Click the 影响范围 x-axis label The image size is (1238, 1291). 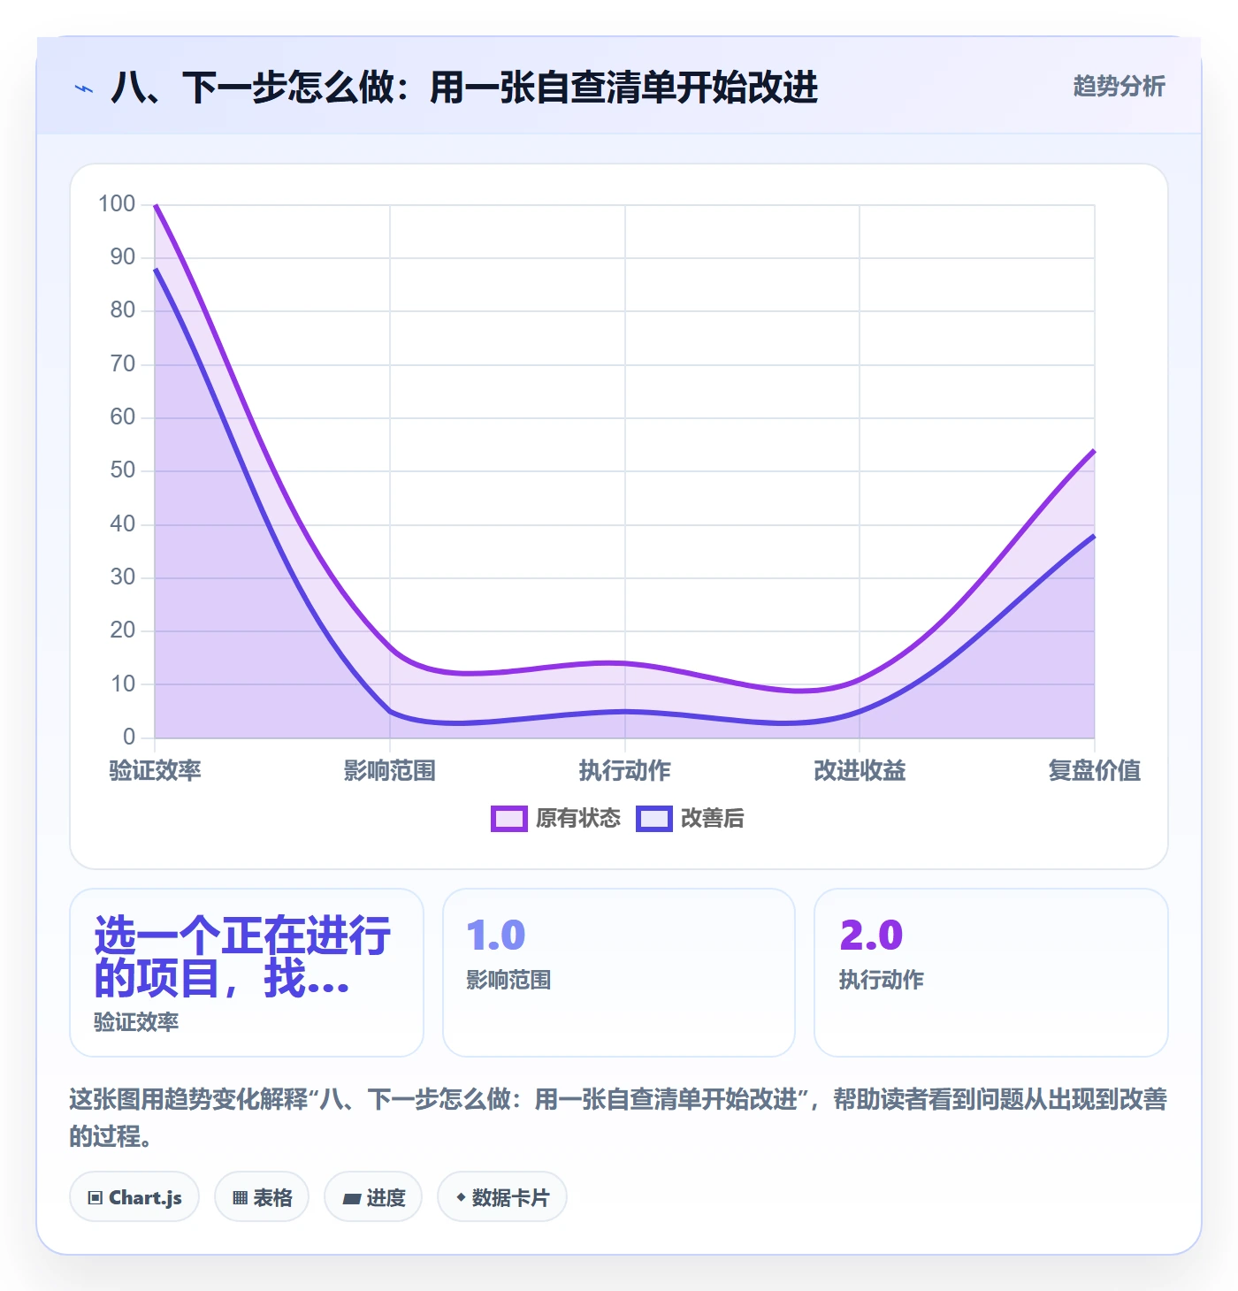click(390, 770)
